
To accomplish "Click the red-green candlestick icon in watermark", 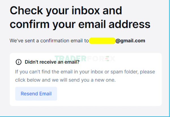I will point(108,59).
